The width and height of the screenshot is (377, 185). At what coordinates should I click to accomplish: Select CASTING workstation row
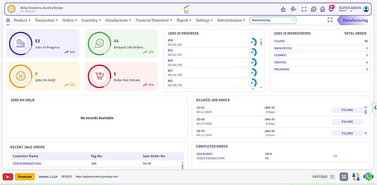tap(321, 62)
